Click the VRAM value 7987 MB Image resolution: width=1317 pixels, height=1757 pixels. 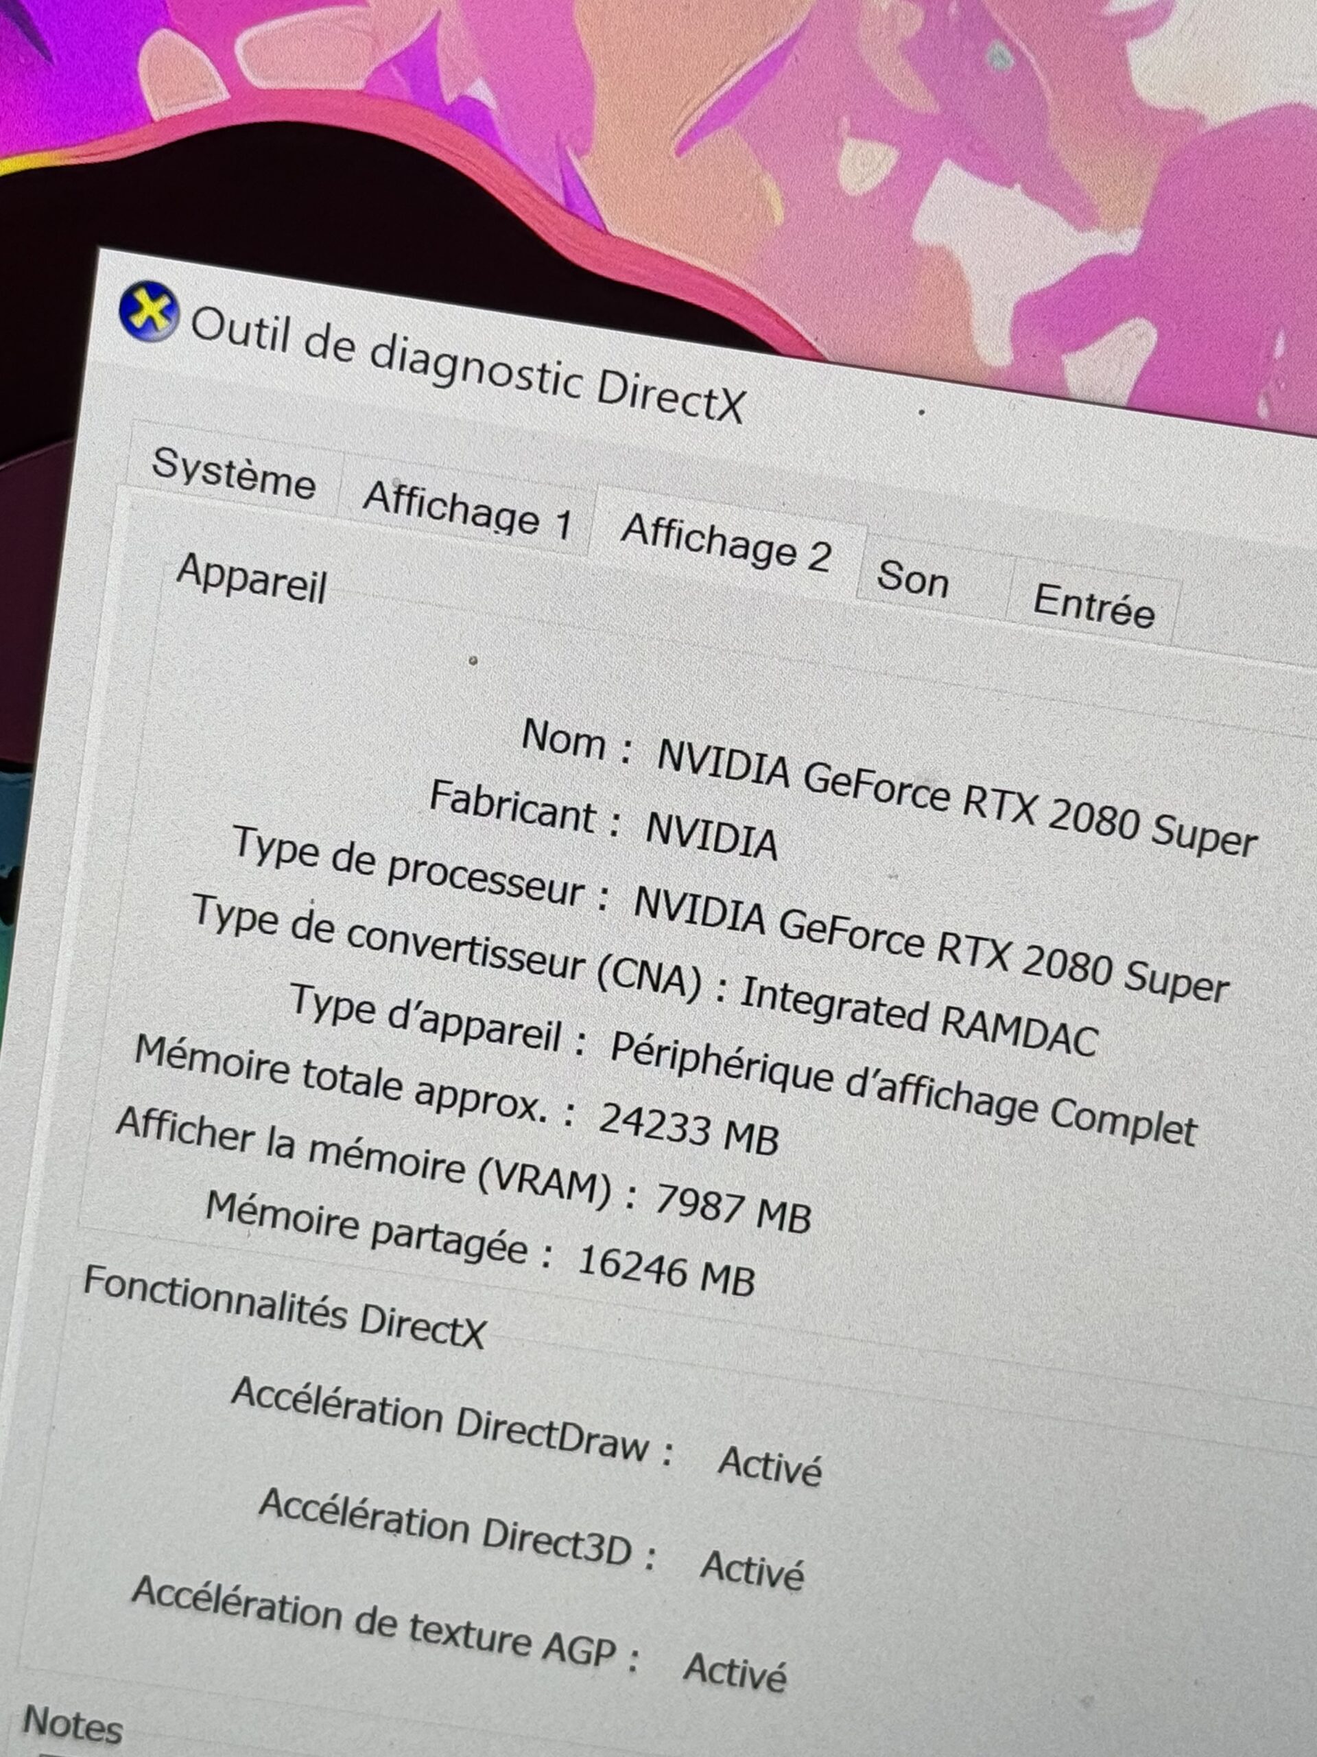733,1209
